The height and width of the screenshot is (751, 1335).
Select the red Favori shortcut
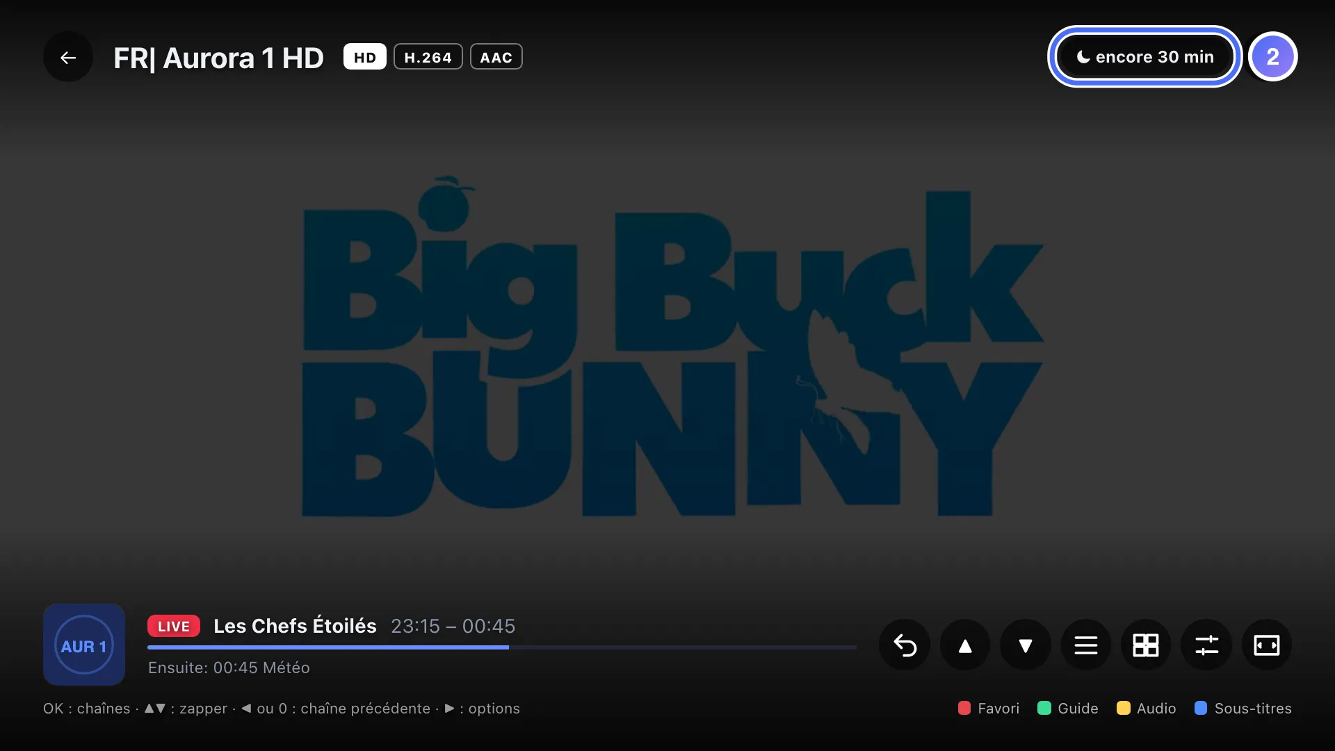(x=989, y=709)
